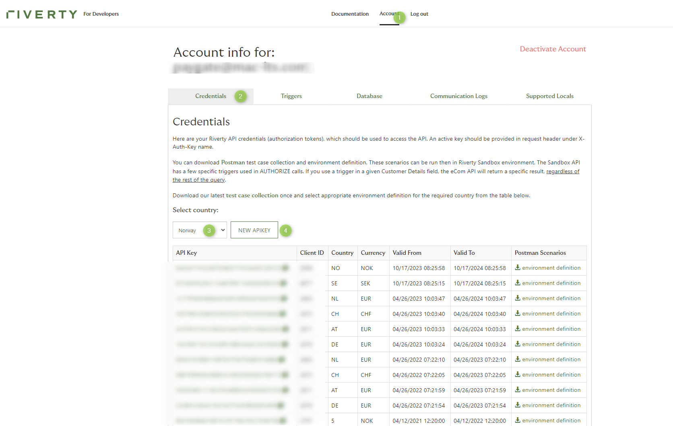
Task: Open the Credentials tab
Action: 211,96
